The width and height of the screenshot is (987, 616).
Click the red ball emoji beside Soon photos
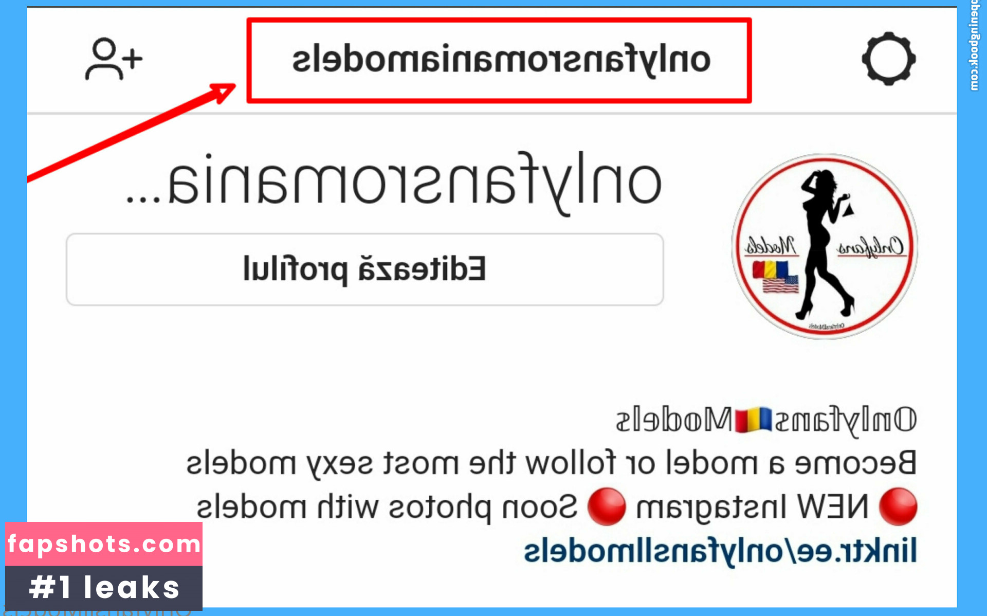point(607,506)
